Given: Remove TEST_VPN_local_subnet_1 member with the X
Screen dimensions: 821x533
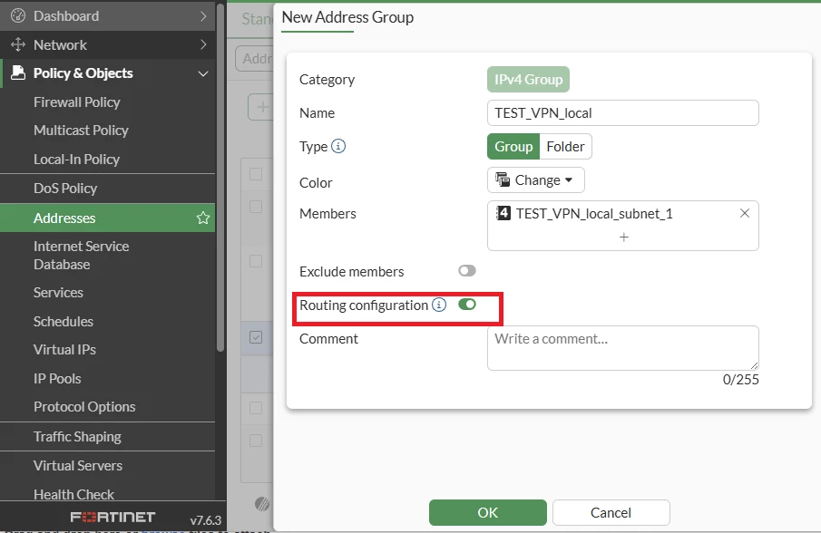Looking at the screenshot, I should 745,213.
